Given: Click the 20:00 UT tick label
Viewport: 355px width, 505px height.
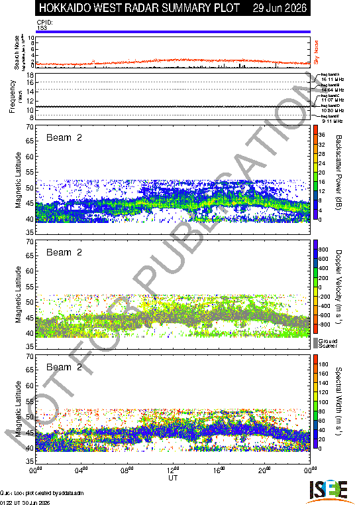Looking at the screenshot, I should pos(265,470).
